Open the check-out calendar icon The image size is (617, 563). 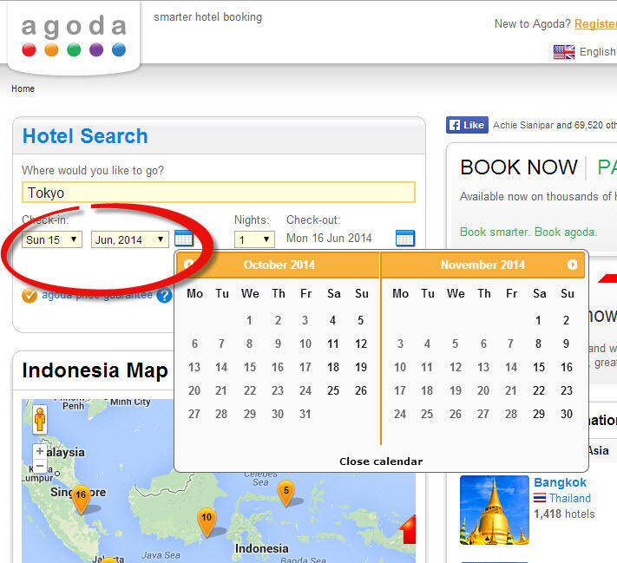tap(405, 238)
